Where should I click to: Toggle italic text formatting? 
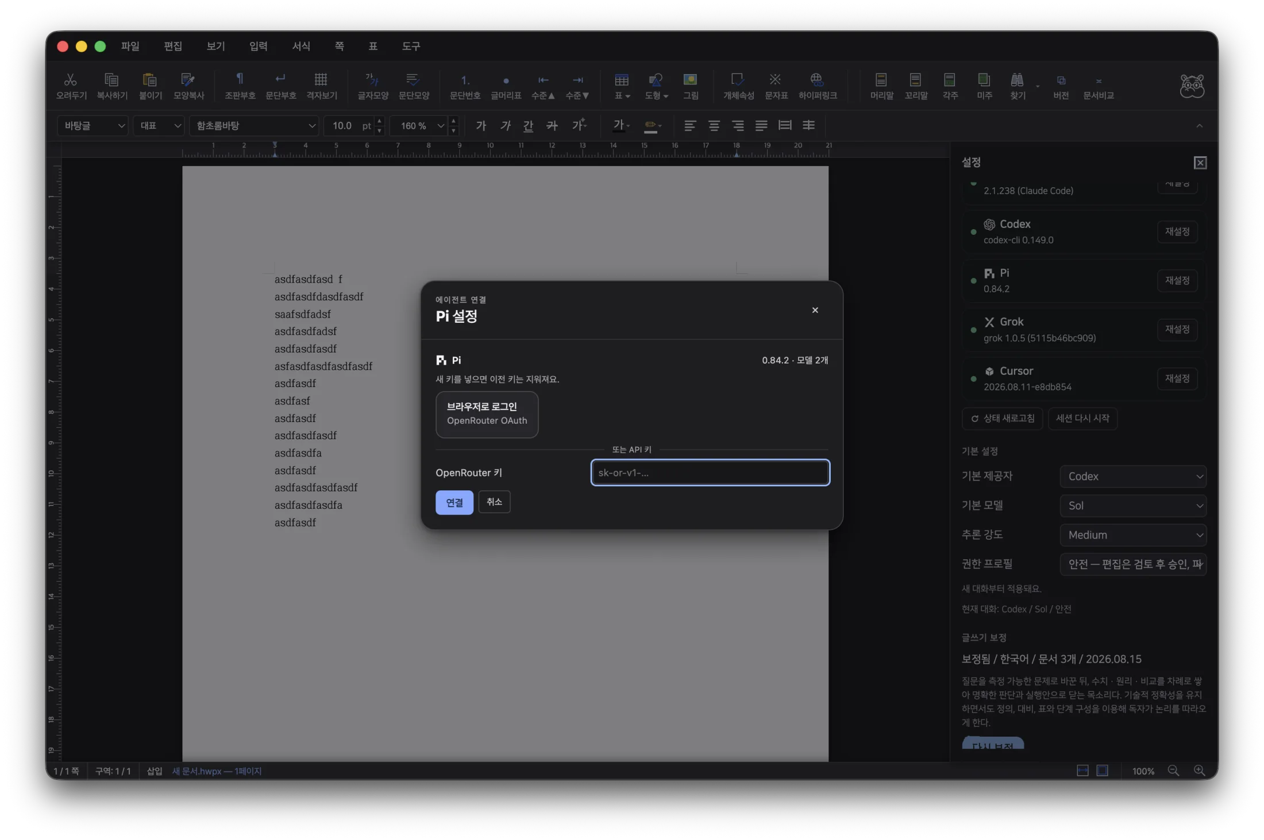click(x=505, y=125)
